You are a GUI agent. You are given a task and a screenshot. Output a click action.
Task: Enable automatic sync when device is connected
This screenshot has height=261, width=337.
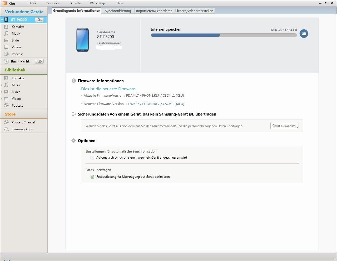tap(92, 158)
